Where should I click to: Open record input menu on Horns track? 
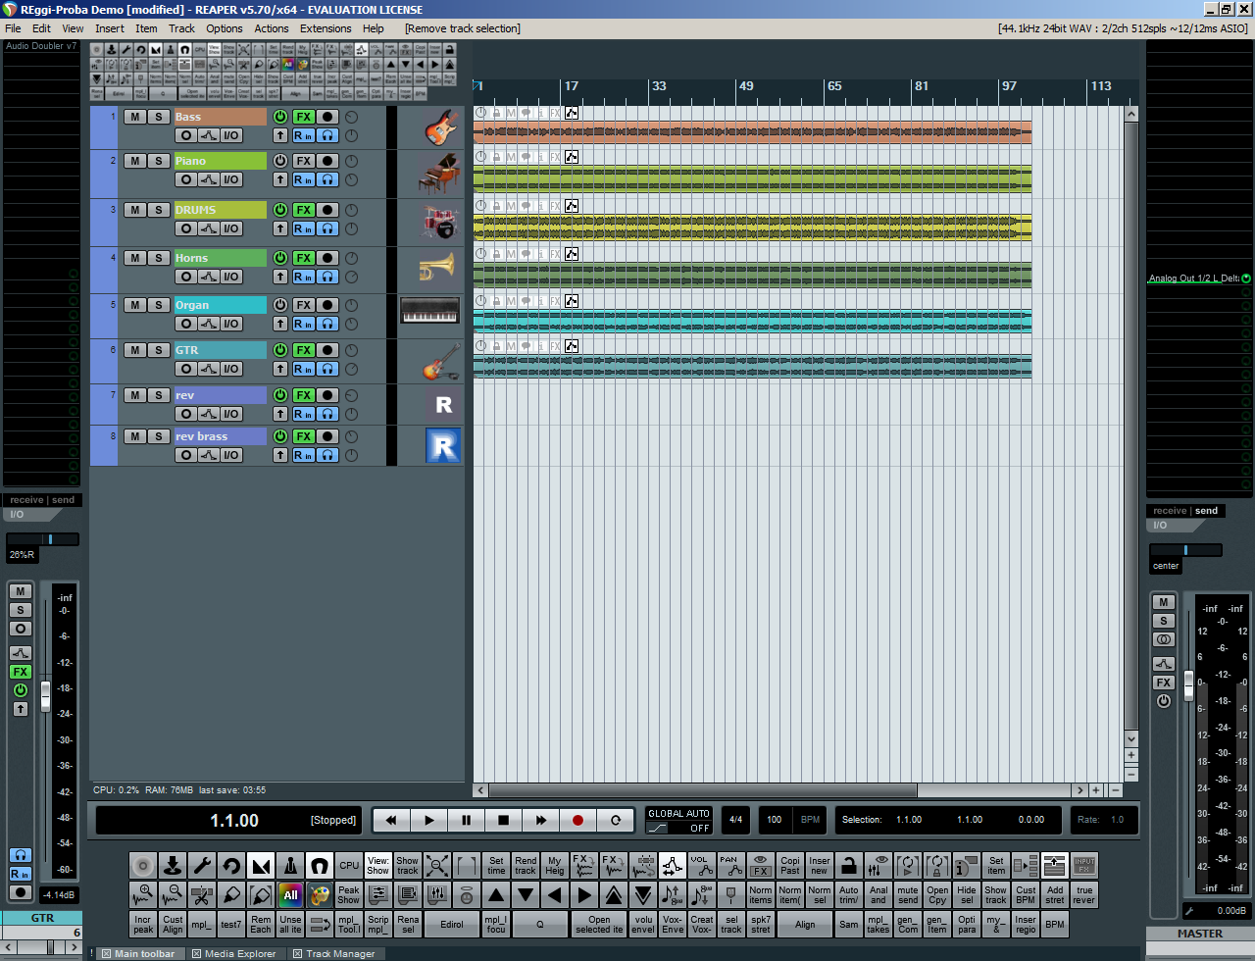303,277
